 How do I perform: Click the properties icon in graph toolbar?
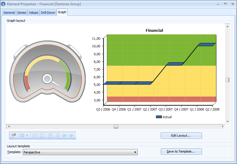[x=13, y=135]
